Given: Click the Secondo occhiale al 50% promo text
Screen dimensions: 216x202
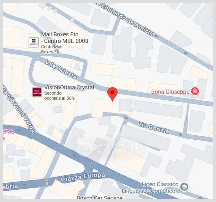Looking at the screenshot, I should point(59,96).
